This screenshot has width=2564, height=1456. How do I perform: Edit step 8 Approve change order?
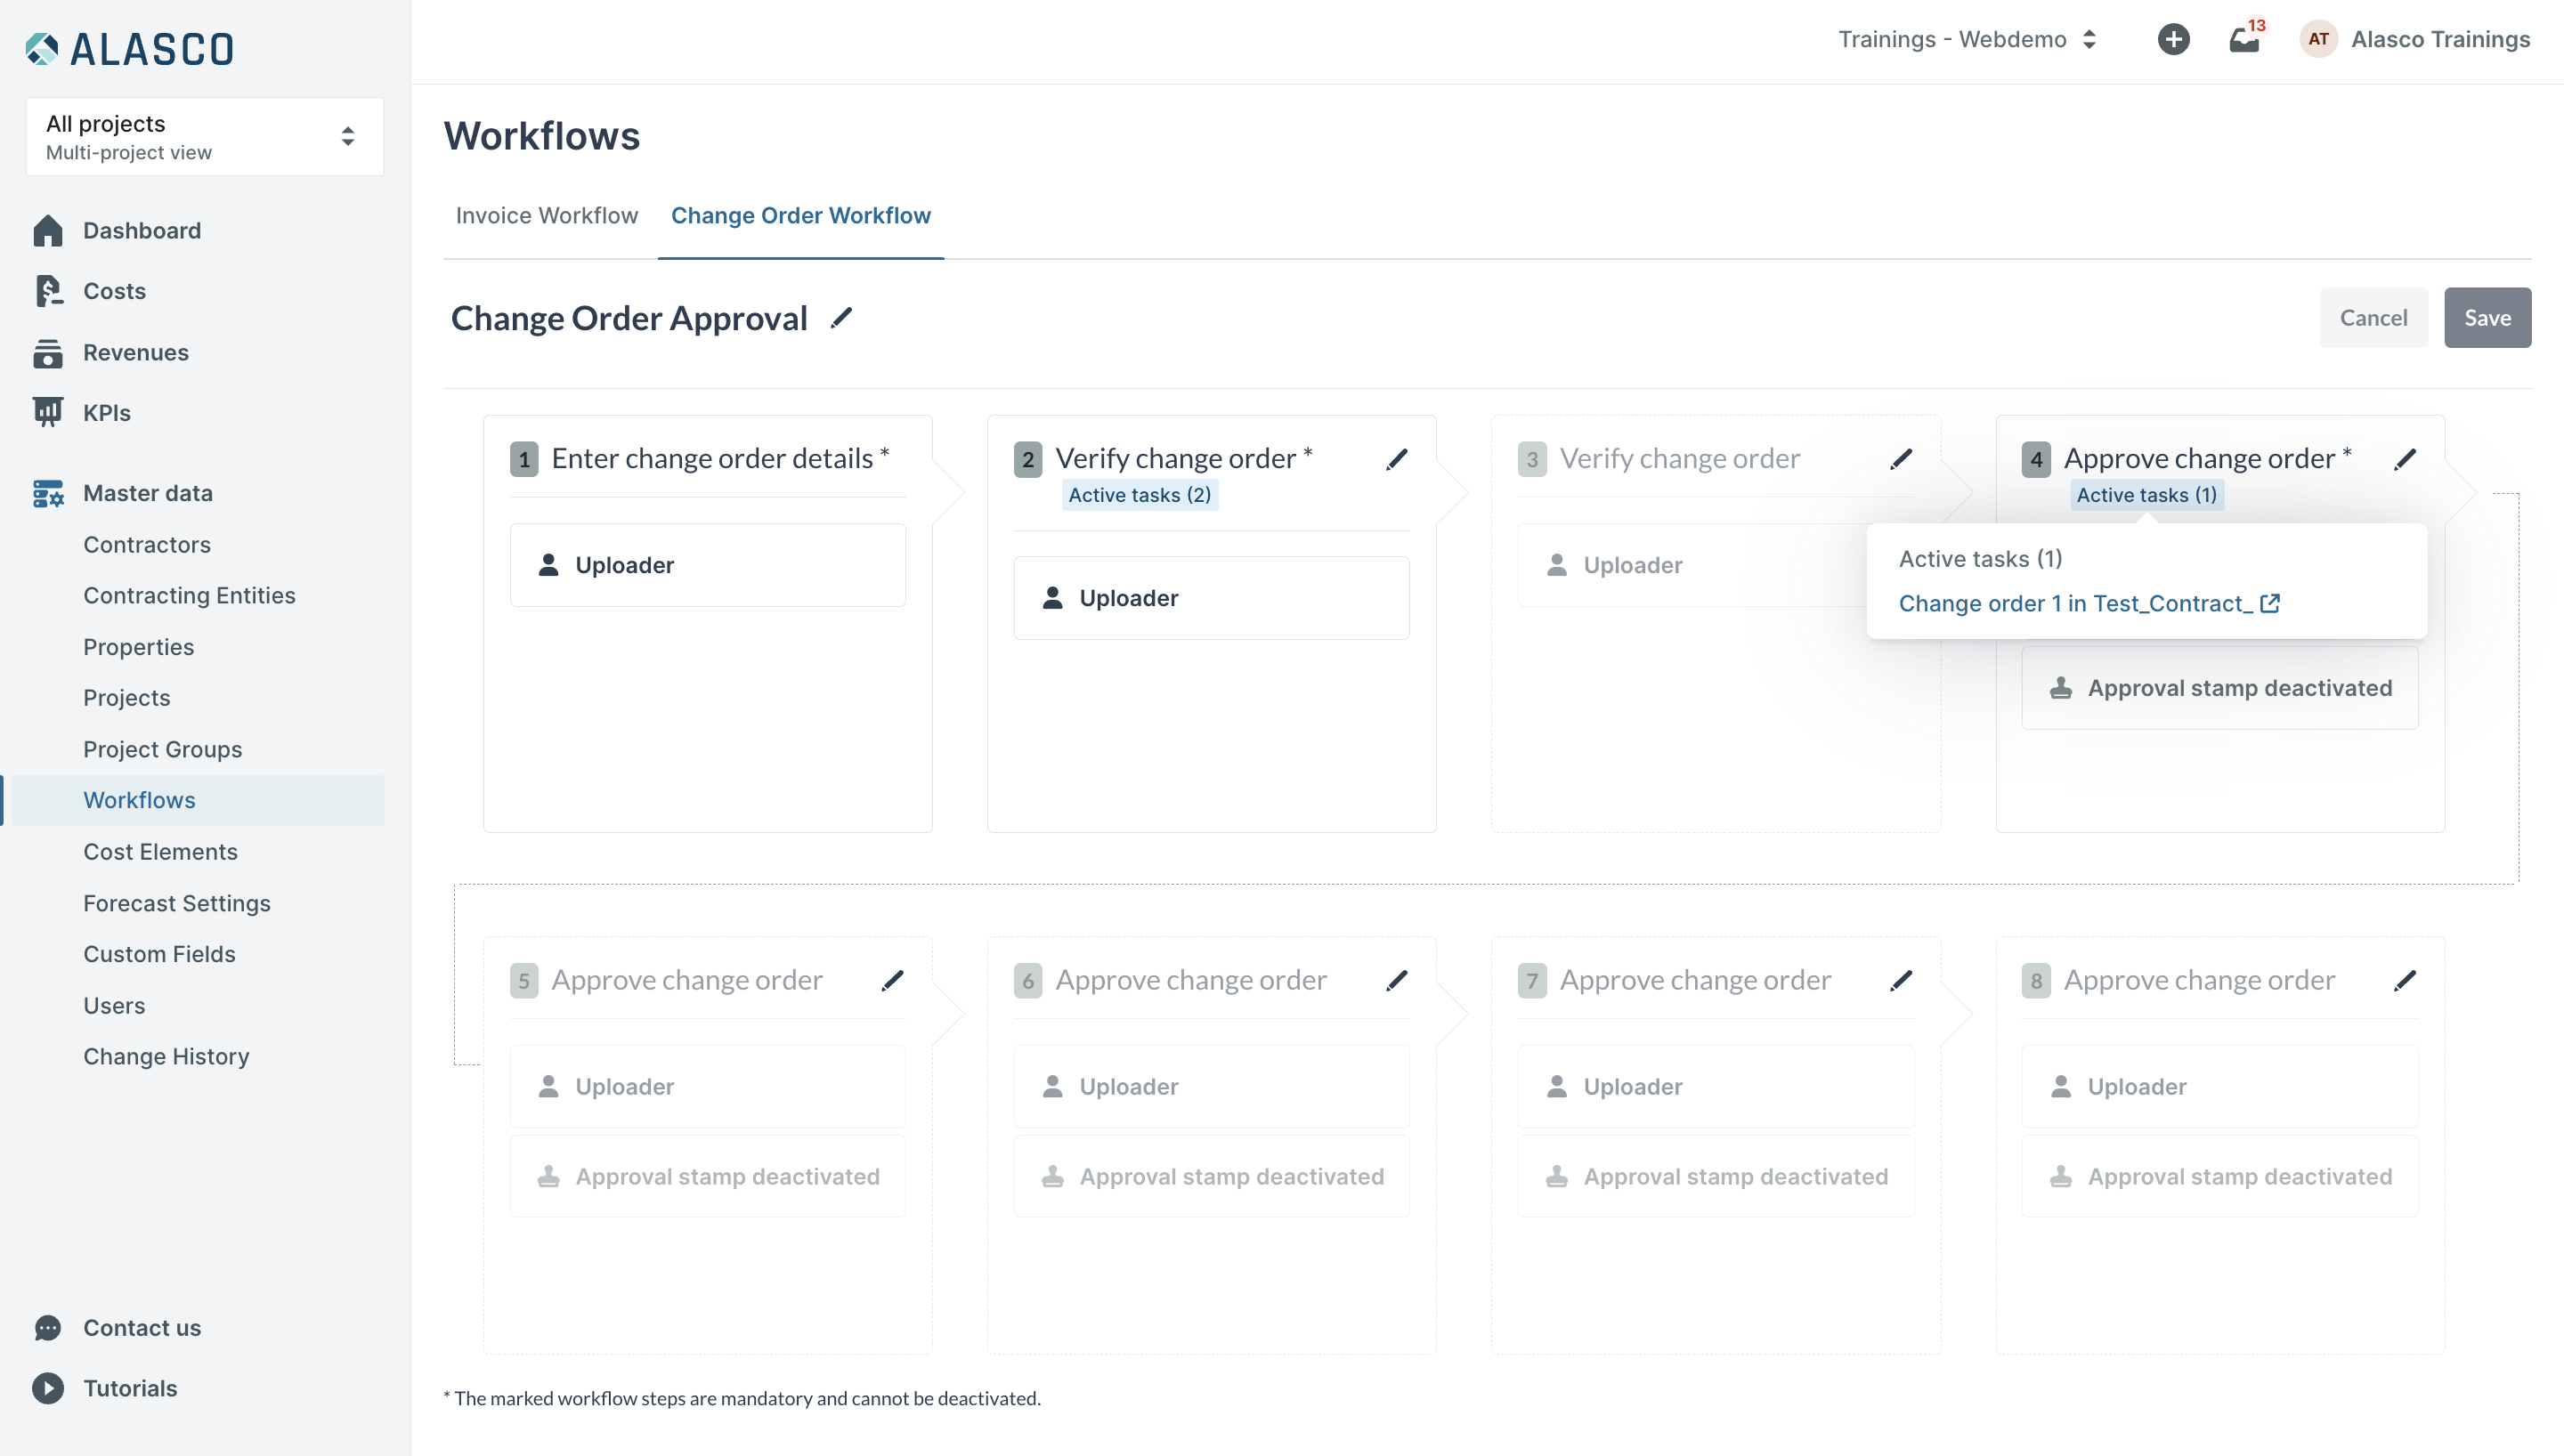[x=2405, y=981]
